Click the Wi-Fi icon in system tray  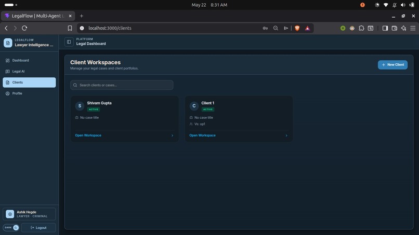pyautogui.click(x=386, y=5)
